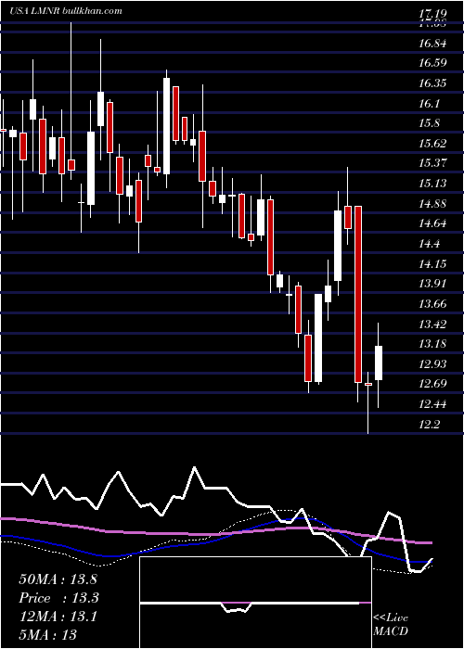Click the tallest red candle dropping from 14.88
This screenshot has width=464, height=649.
(x=358, y=294)
